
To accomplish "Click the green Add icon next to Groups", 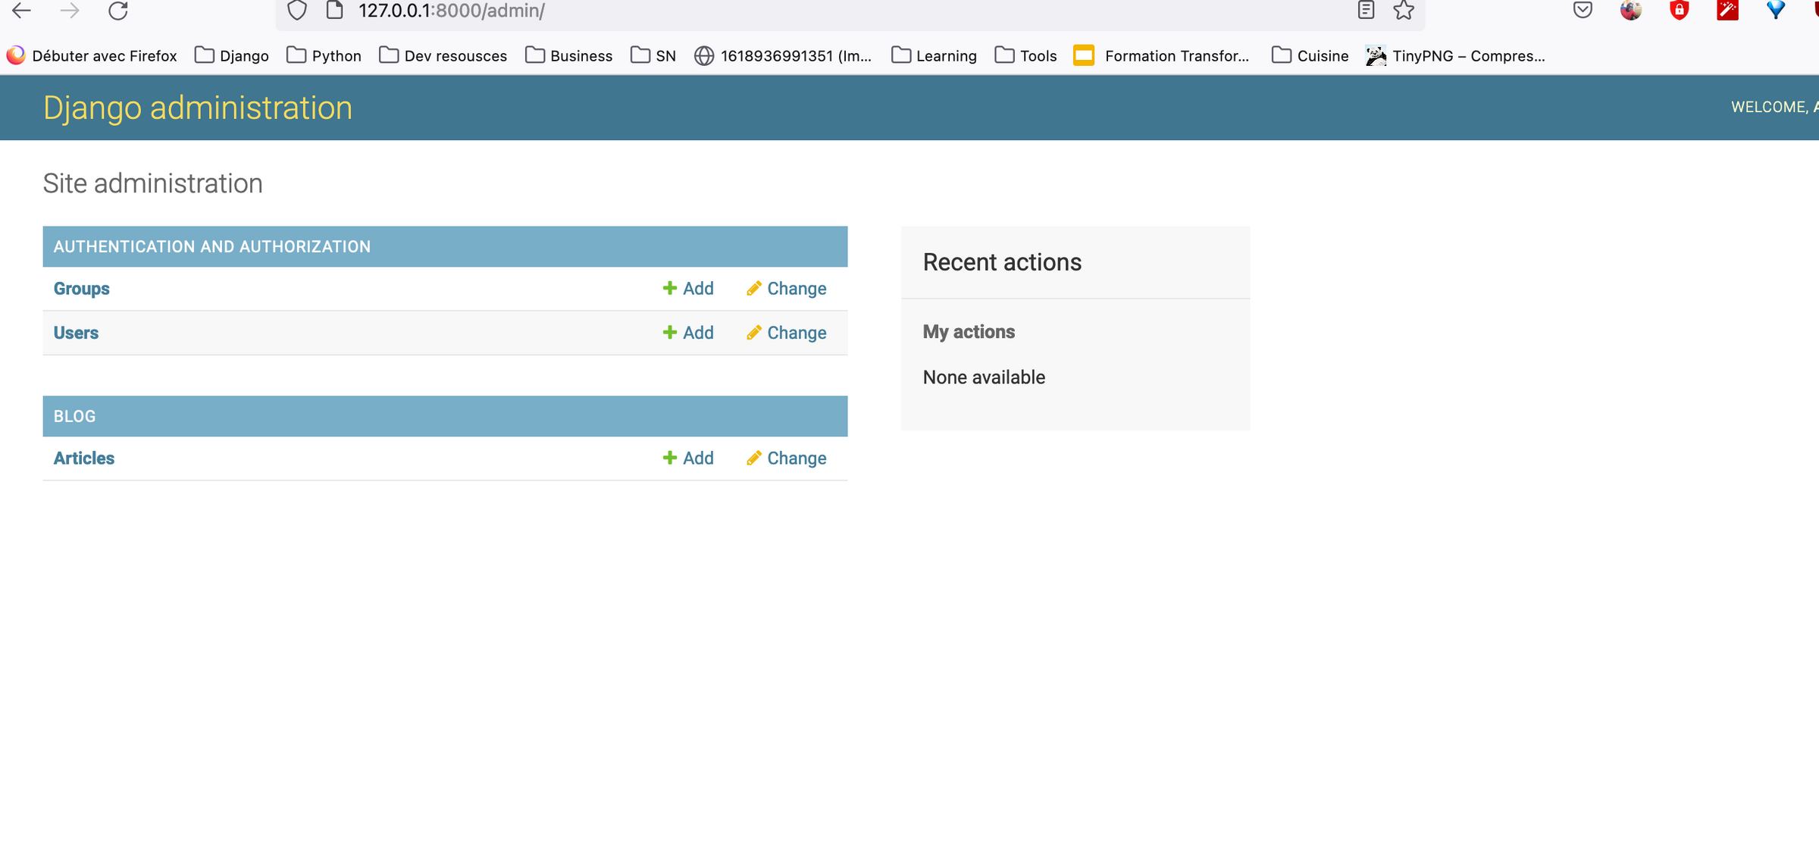I will click(670, 288).
